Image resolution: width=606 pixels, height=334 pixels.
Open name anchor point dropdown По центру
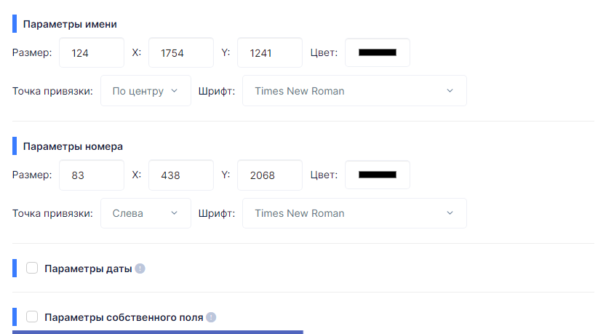pos(145,91)
